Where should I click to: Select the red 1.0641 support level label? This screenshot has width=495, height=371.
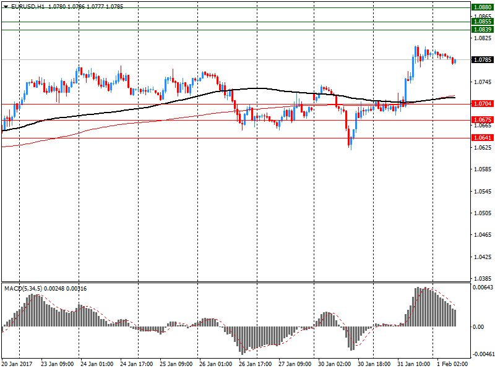(x=483, y=138)
